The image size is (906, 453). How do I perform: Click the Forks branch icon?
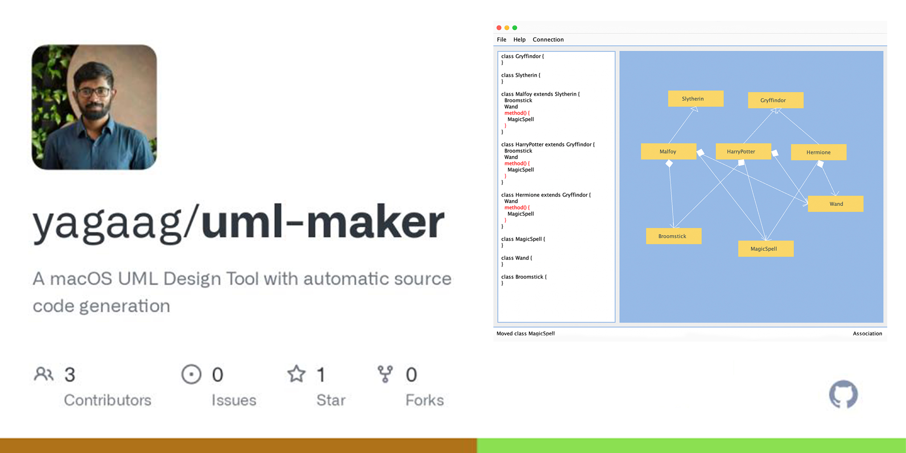(385, 374)
